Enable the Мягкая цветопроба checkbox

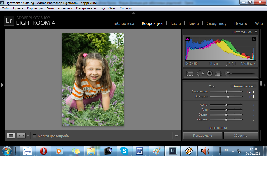pos(34,136)
